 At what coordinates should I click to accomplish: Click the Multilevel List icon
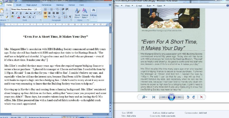(57, 9)
